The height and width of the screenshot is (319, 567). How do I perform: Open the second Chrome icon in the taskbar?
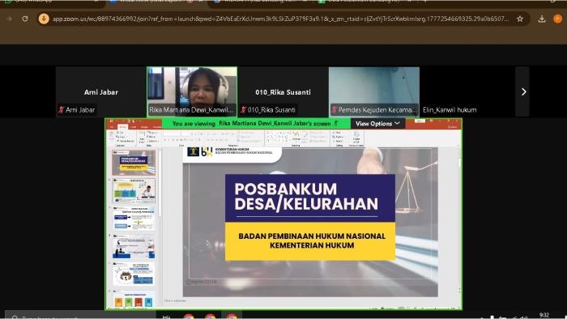click(210, 317)
